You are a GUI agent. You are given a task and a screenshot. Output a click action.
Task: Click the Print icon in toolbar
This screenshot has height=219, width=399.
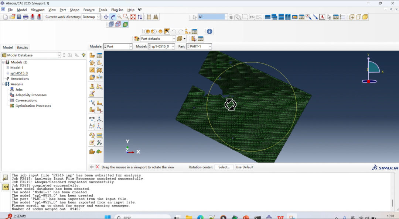pos(25,17)
